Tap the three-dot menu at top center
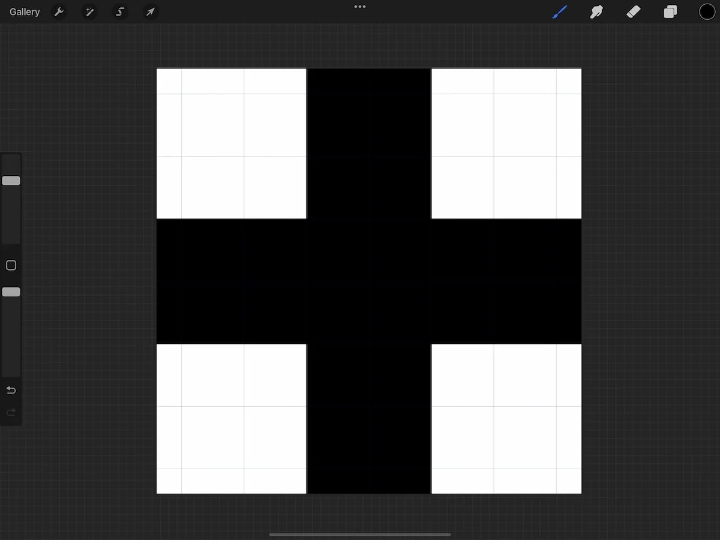Screen dimensions: 720x540 (x=360, y=7)
